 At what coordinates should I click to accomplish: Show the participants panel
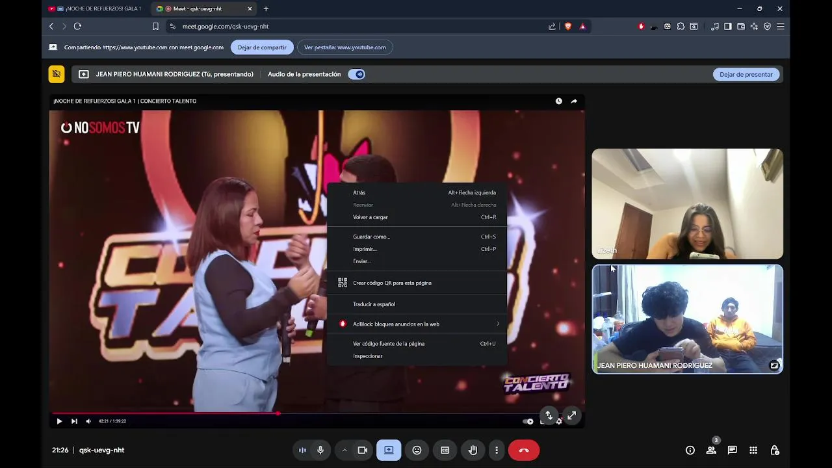pyautogui.click(x=711, y=450)
